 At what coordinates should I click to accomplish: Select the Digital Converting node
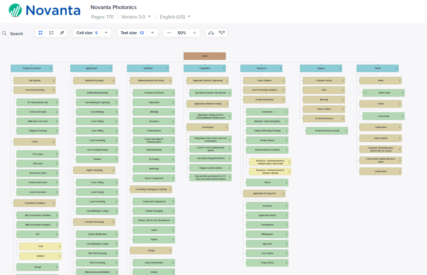point(94,170)
